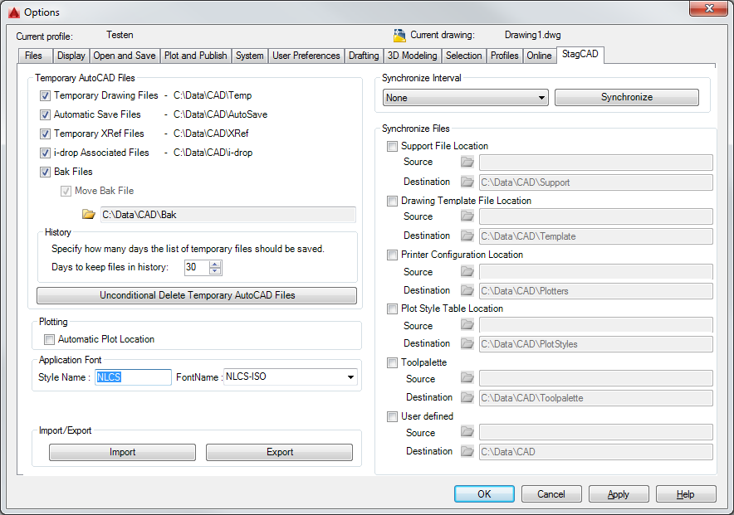Click Unconditional Delete Temporary AutoCAD Files button
The width and height of the screenshot is (734, 515).
tap(197, 295)
